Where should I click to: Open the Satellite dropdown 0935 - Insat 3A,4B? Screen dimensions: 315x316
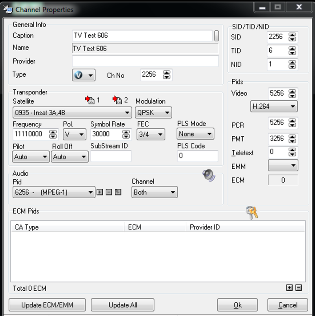coord(72,113)
